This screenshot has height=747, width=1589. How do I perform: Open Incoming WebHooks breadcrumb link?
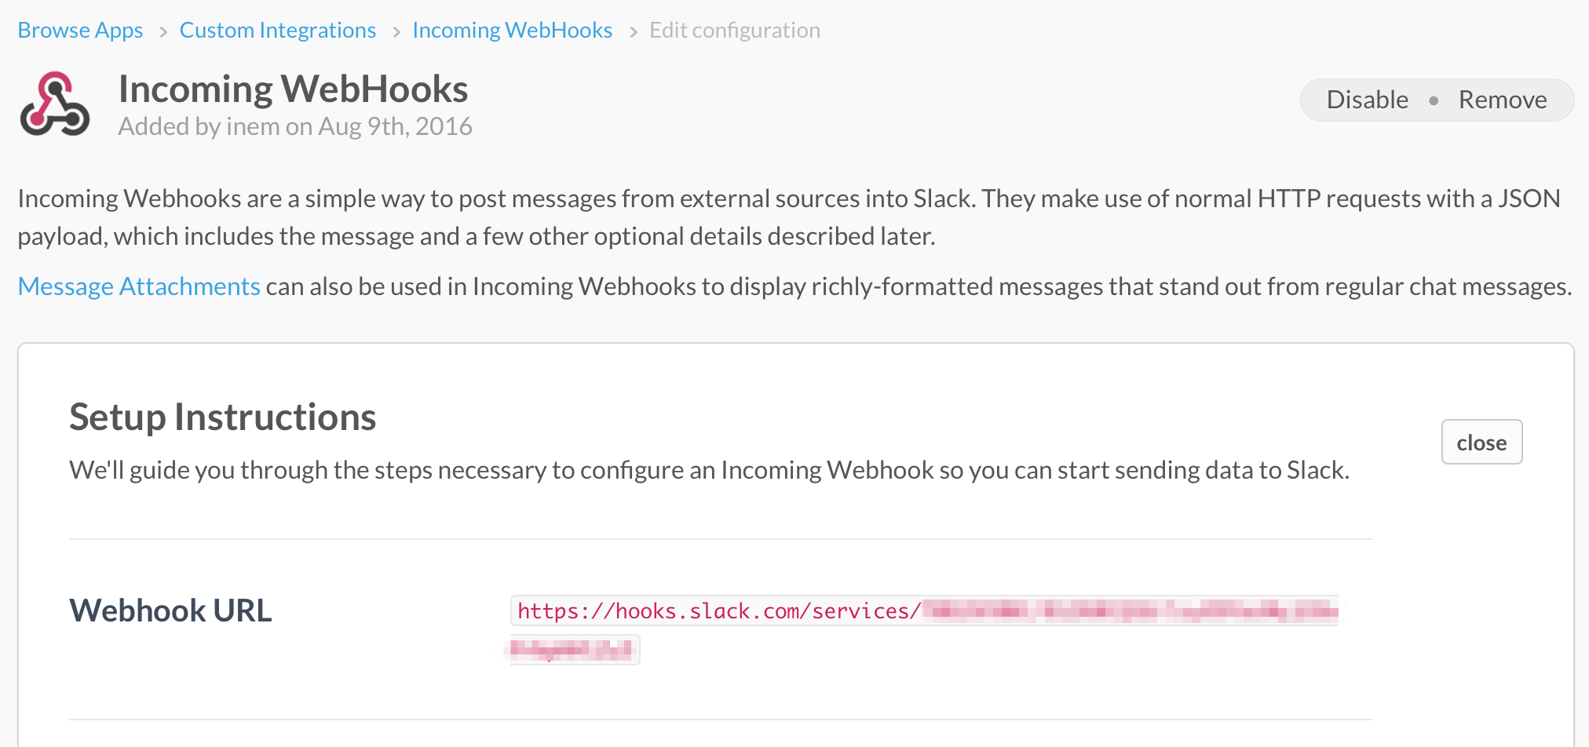coord(512,30)
